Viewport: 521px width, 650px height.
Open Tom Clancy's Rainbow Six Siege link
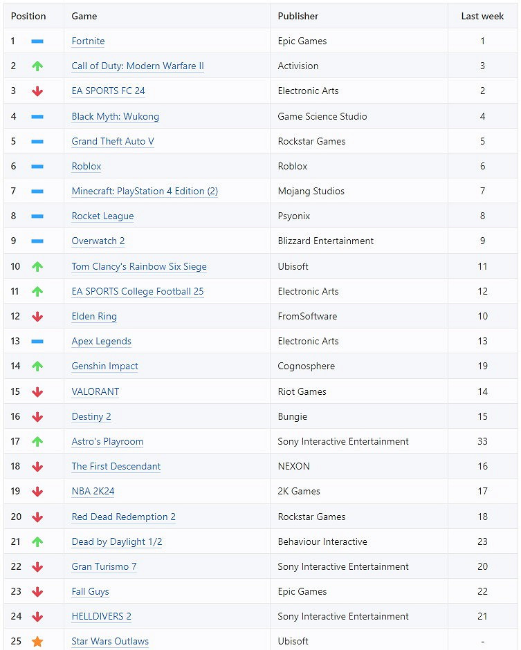coord(139,266)
